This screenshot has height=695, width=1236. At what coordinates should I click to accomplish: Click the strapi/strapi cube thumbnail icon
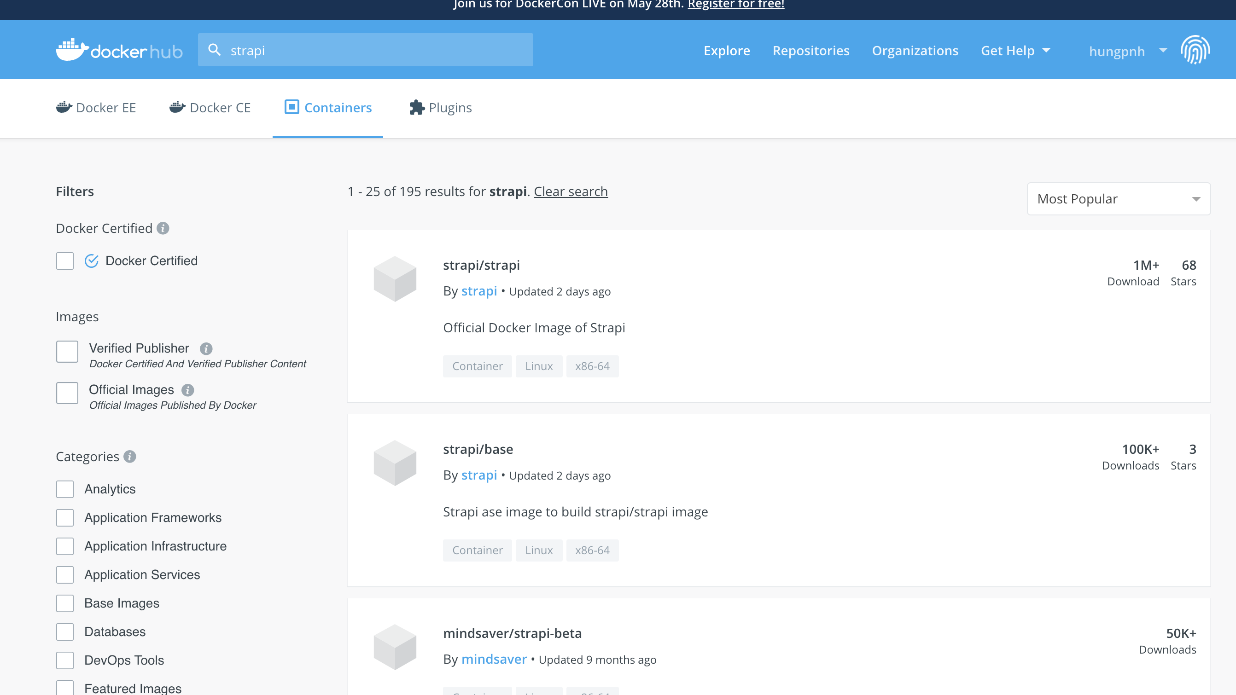[395, 278]
